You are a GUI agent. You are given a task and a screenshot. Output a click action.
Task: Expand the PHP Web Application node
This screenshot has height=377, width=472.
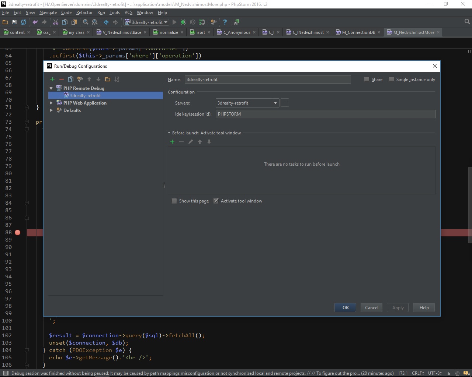point(51,103)
